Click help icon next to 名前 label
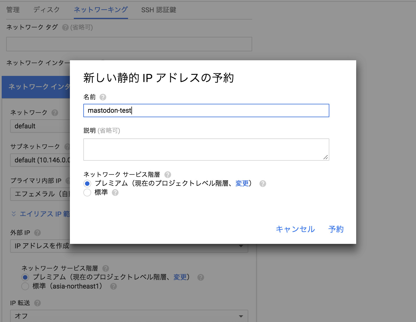This screenshot has width=416, height=322. [x=103, y=97]
